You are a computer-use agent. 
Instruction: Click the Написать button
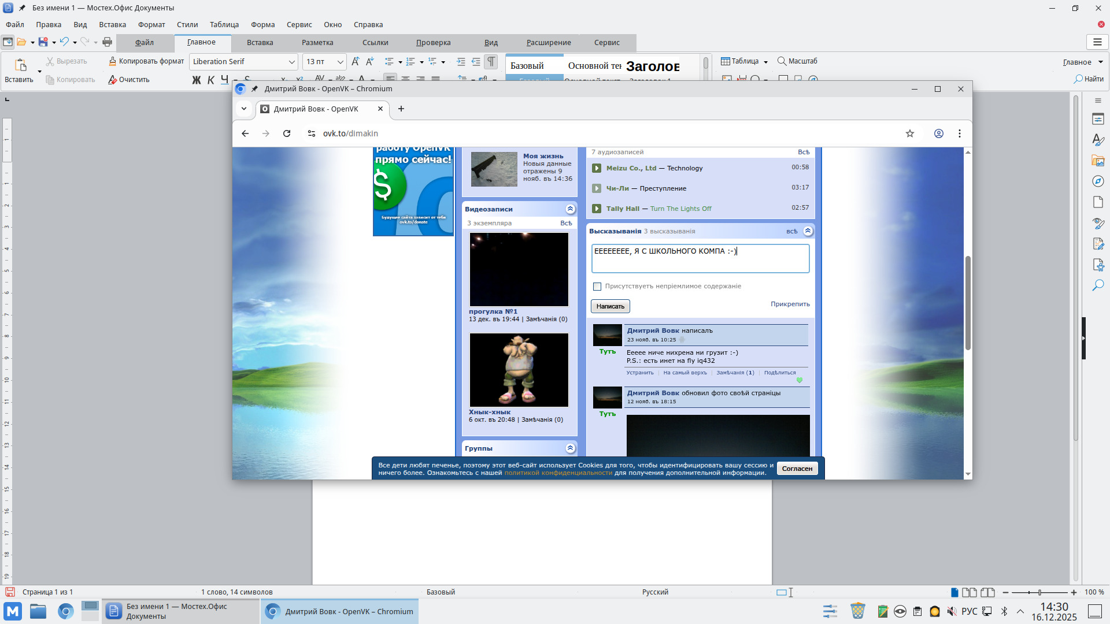610,306
